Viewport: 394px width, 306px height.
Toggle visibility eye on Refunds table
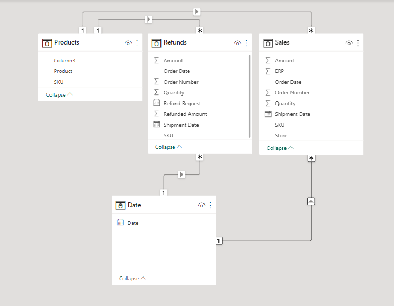pos(237,43)
